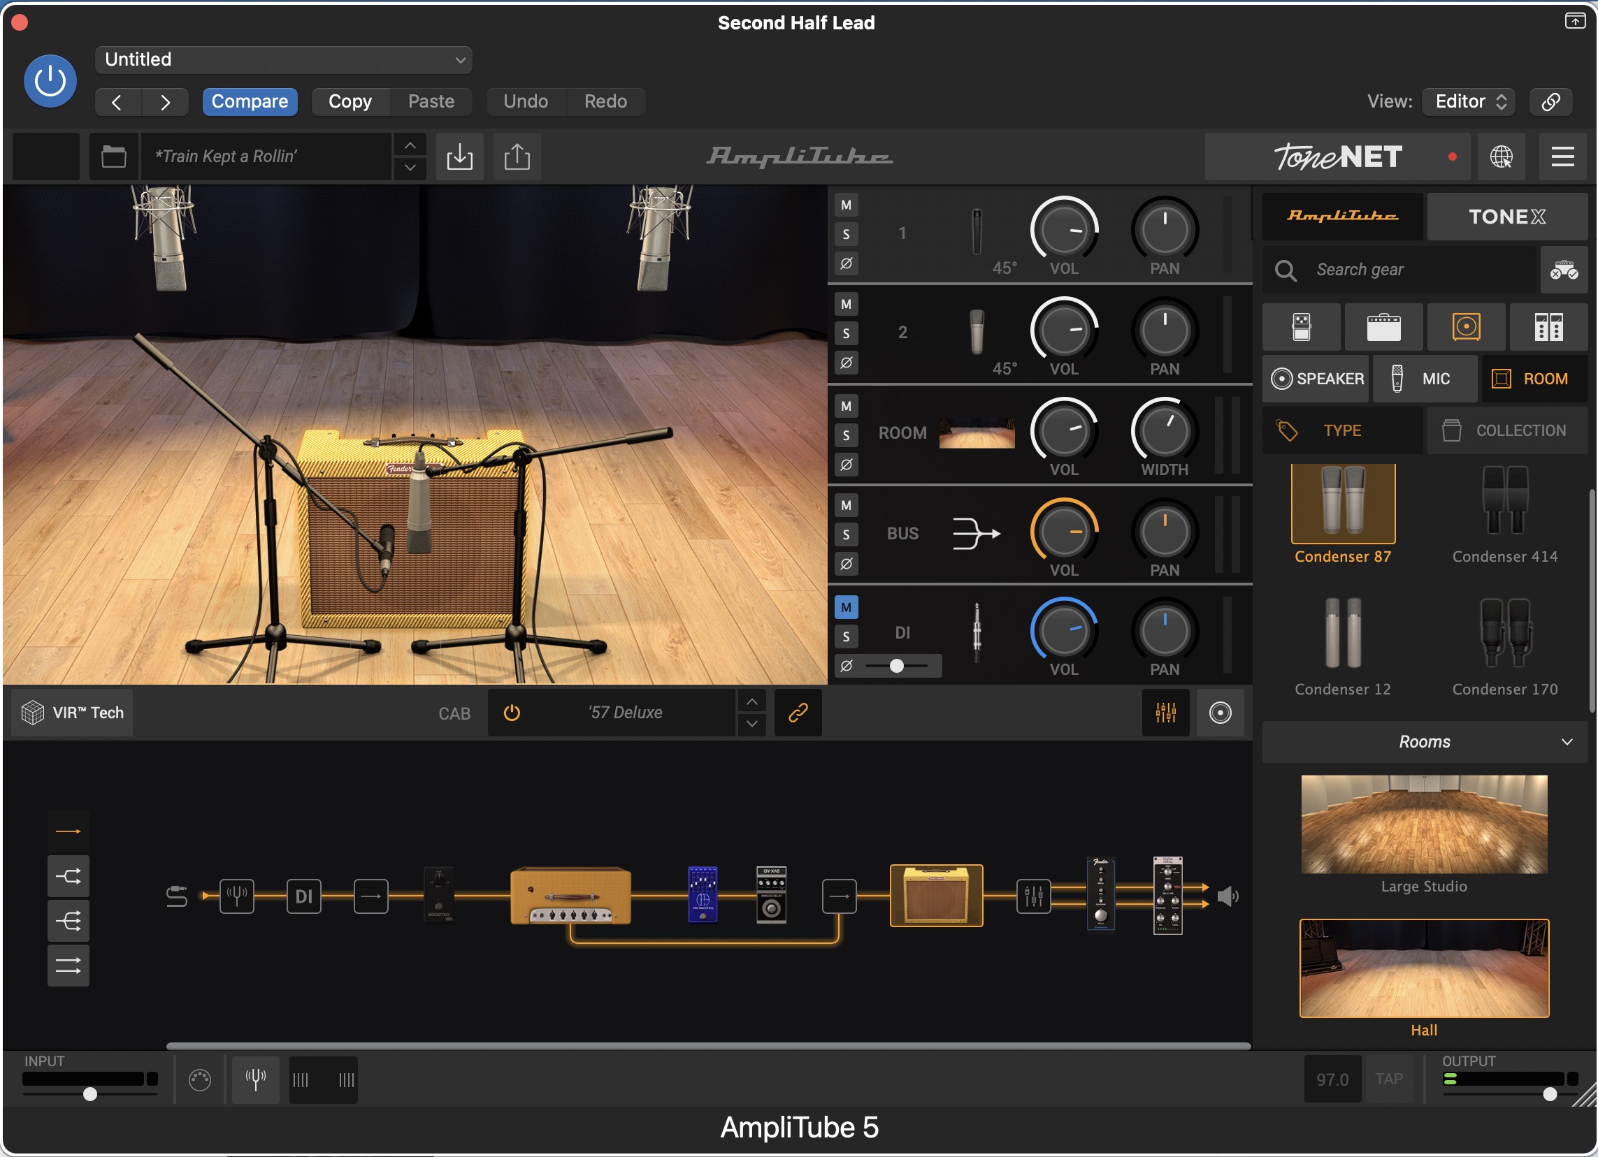1598x1157 pixels.
Task: Toggle the '57 Deluxe cab power button
Action: tap(512, 712)
